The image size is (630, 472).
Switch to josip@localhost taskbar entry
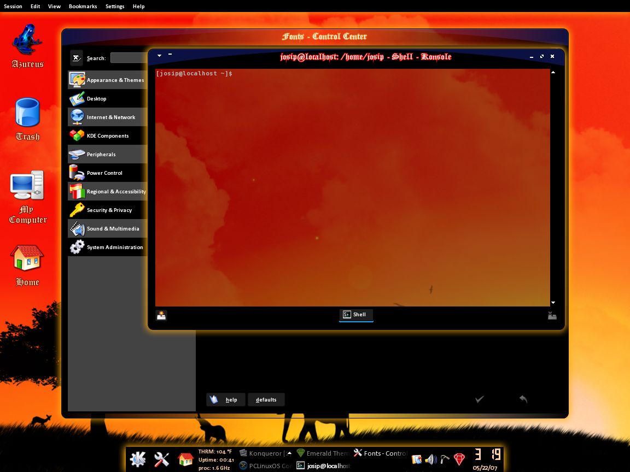(x=323, y=465)
